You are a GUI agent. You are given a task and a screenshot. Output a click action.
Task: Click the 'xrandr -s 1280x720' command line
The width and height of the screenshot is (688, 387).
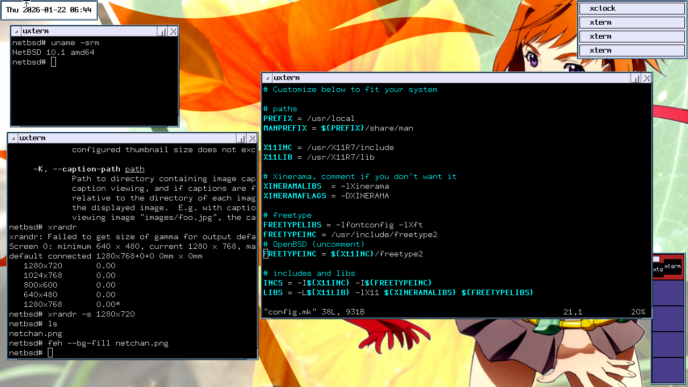pos(72,314)
